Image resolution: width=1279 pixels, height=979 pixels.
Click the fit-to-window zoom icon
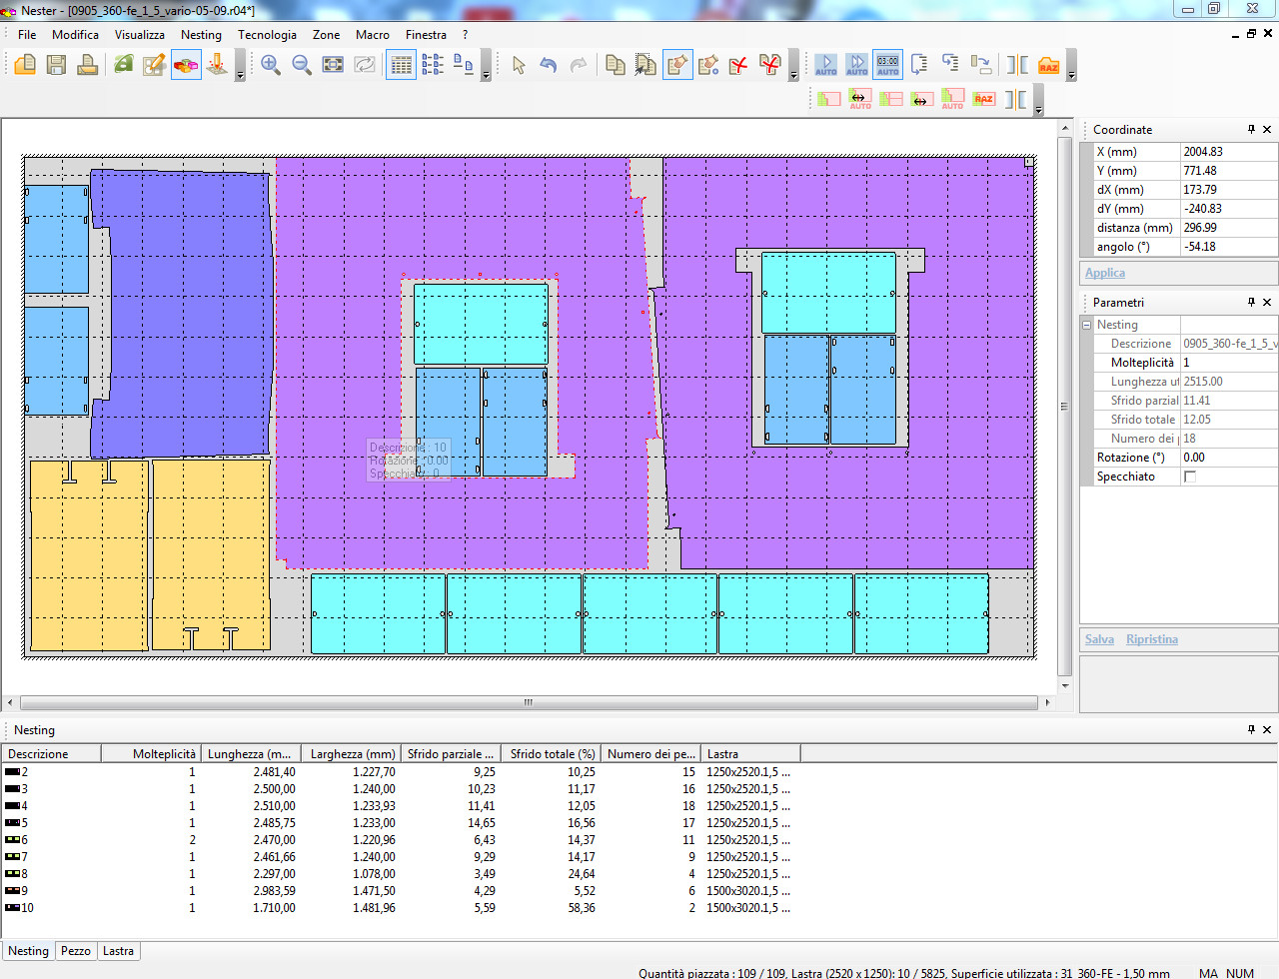(333, 65)
